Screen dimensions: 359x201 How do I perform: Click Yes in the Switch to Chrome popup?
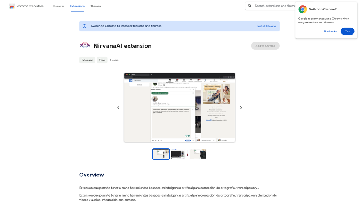[x=347, y=31]
